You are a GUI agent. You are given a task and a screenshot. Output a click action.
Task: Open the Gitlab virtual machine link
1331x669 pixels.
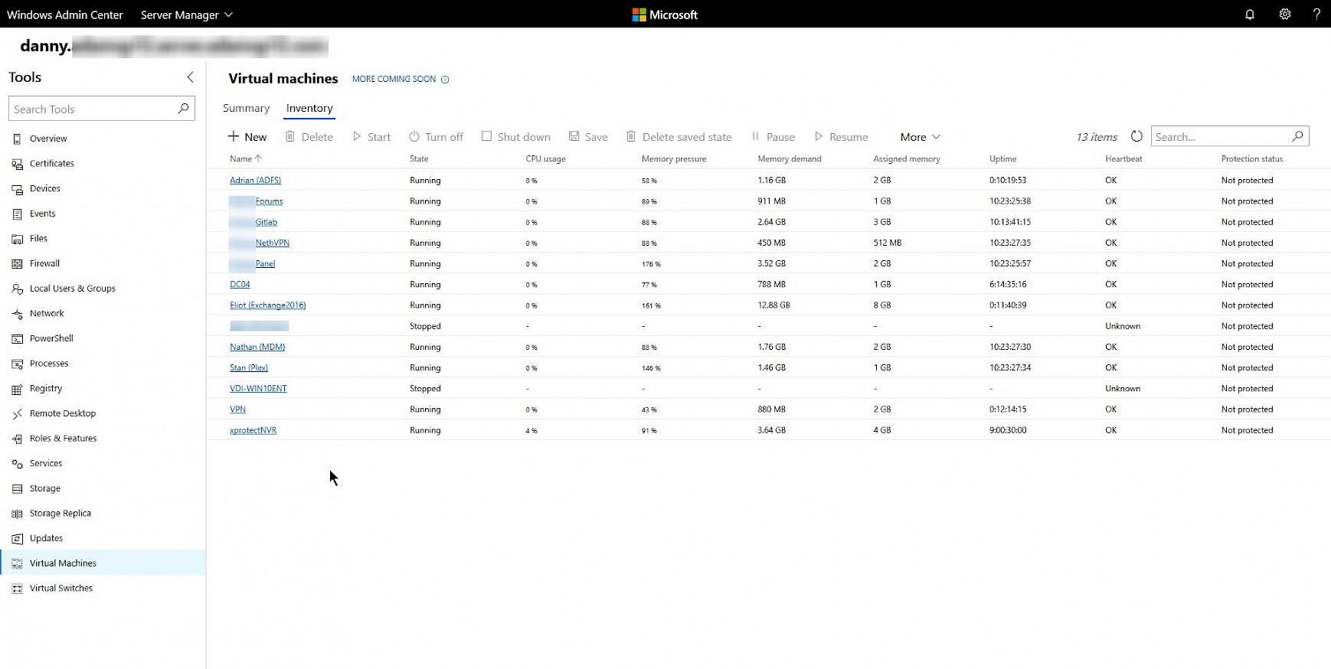267,222
